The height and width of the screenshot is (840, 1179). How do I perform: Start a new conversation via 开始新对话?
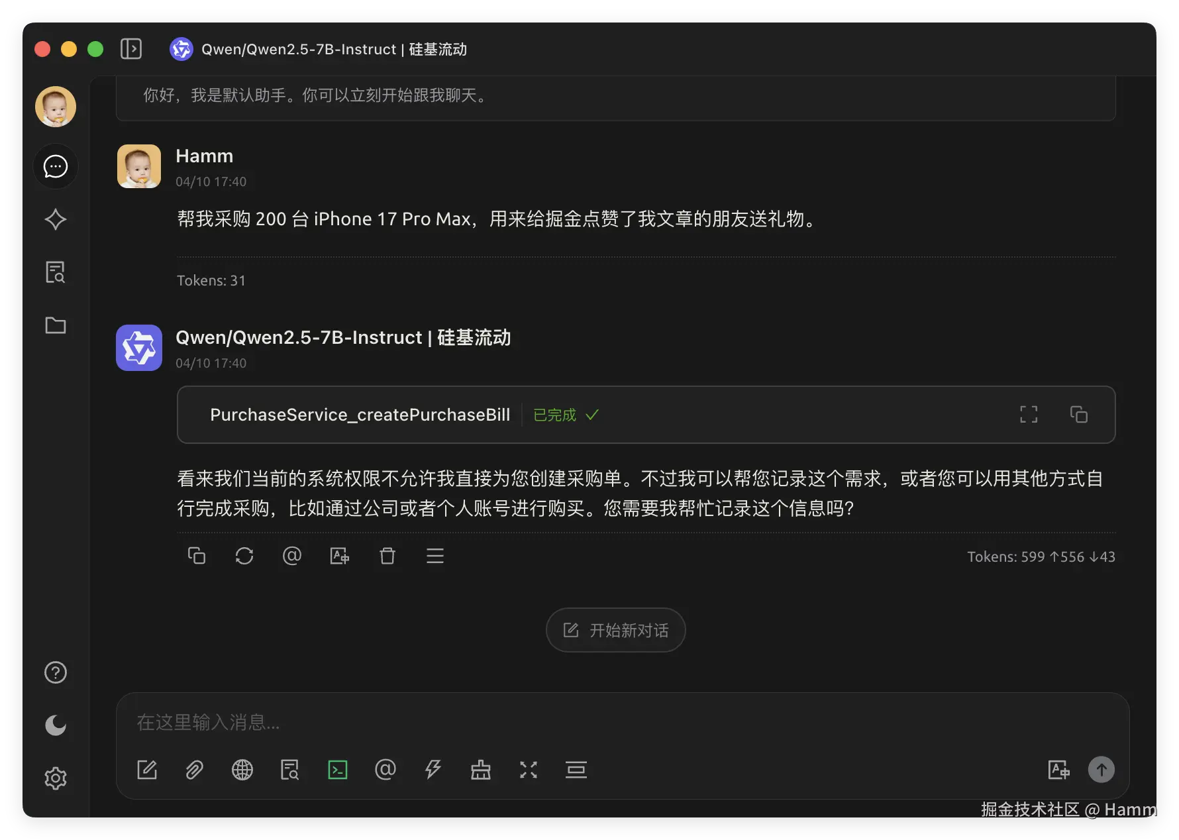615,630
